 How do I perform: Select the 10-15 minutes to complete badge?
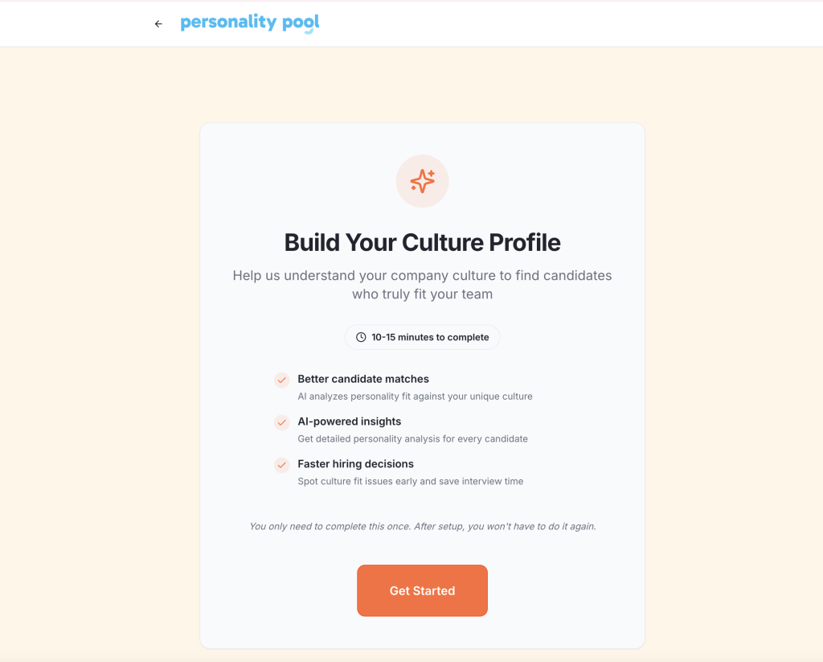[422, 337]
